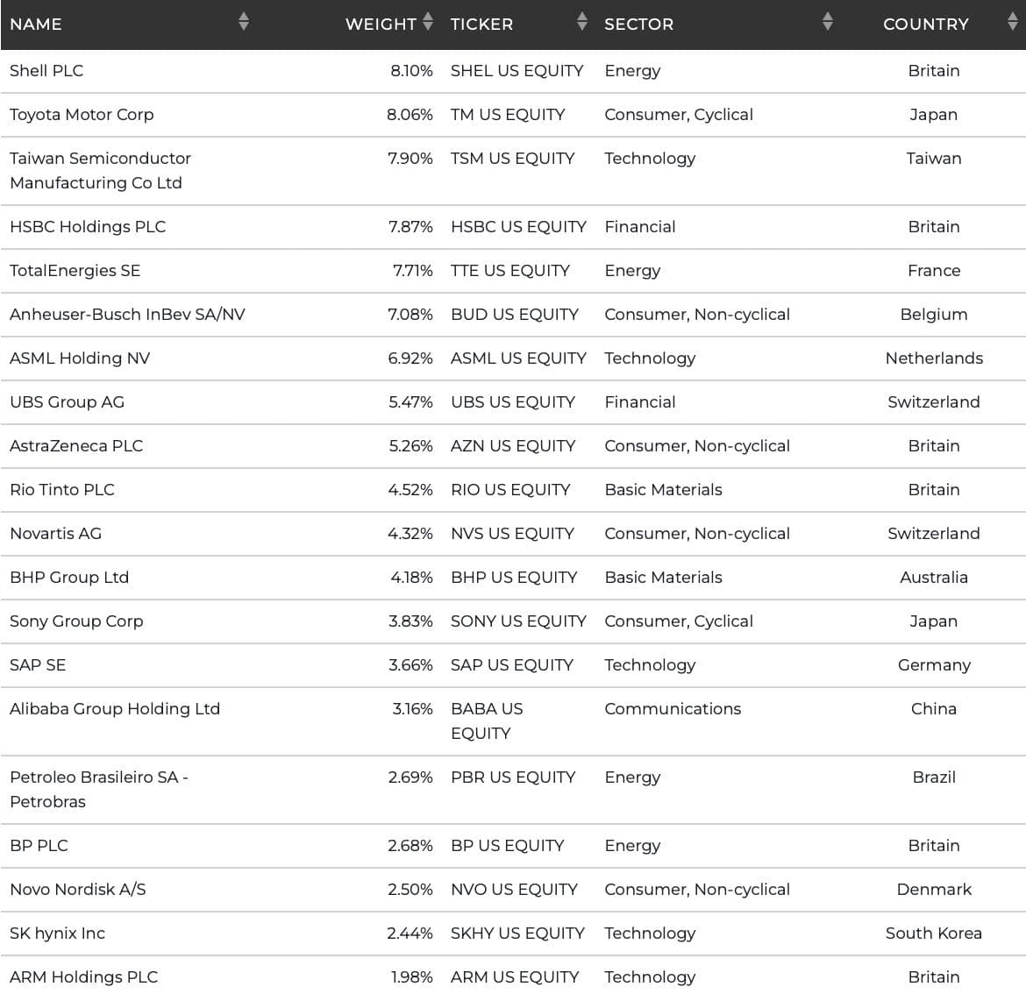Click the SK hynix Inc name
This screenshot has width=1026, height=994.
tap(58, 934)
